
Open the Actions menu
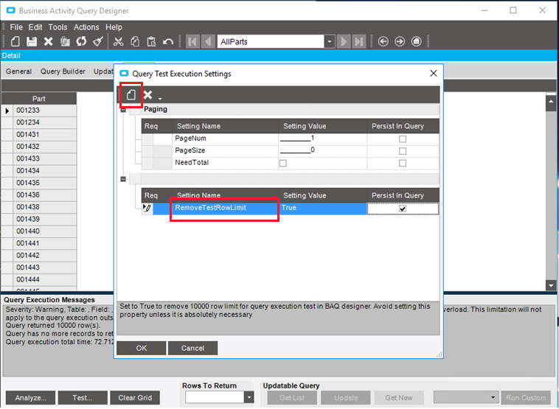[x=86, y=27]
